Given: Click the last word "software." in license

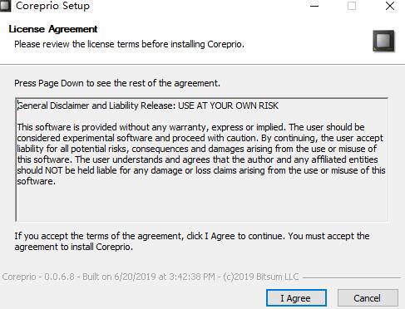Looking at the screenshot, I should pos(37,181).
